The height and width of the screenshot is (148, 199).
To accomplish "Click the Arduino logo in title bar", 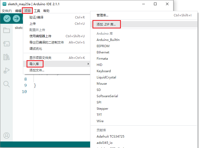I will (x=4, y=4).
